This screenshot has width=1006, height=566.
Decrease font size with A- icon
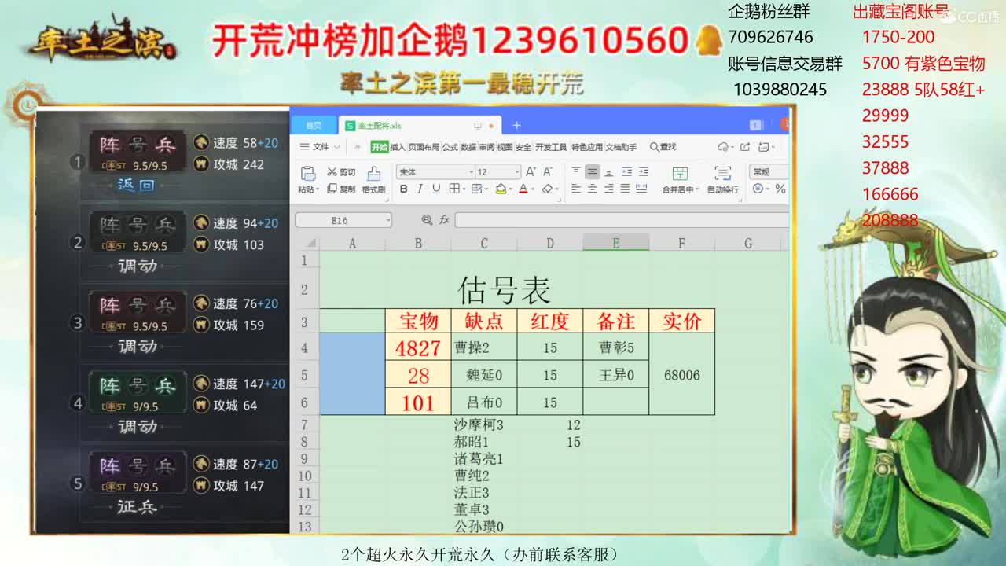coord(547,171)
